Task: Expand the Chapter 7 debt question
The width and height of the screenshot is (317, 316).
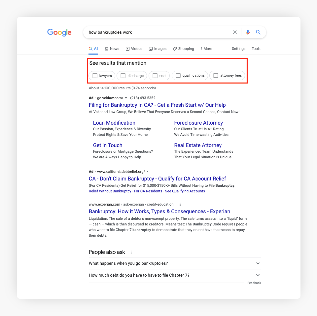Action: [x=258, y=275]
